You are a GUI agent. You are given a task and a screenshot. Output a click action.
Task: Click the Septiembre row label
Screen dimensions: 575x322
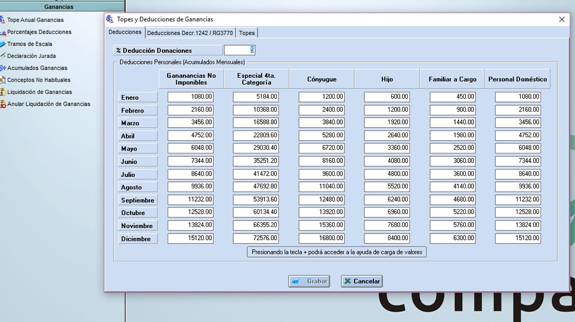[138, 200]
